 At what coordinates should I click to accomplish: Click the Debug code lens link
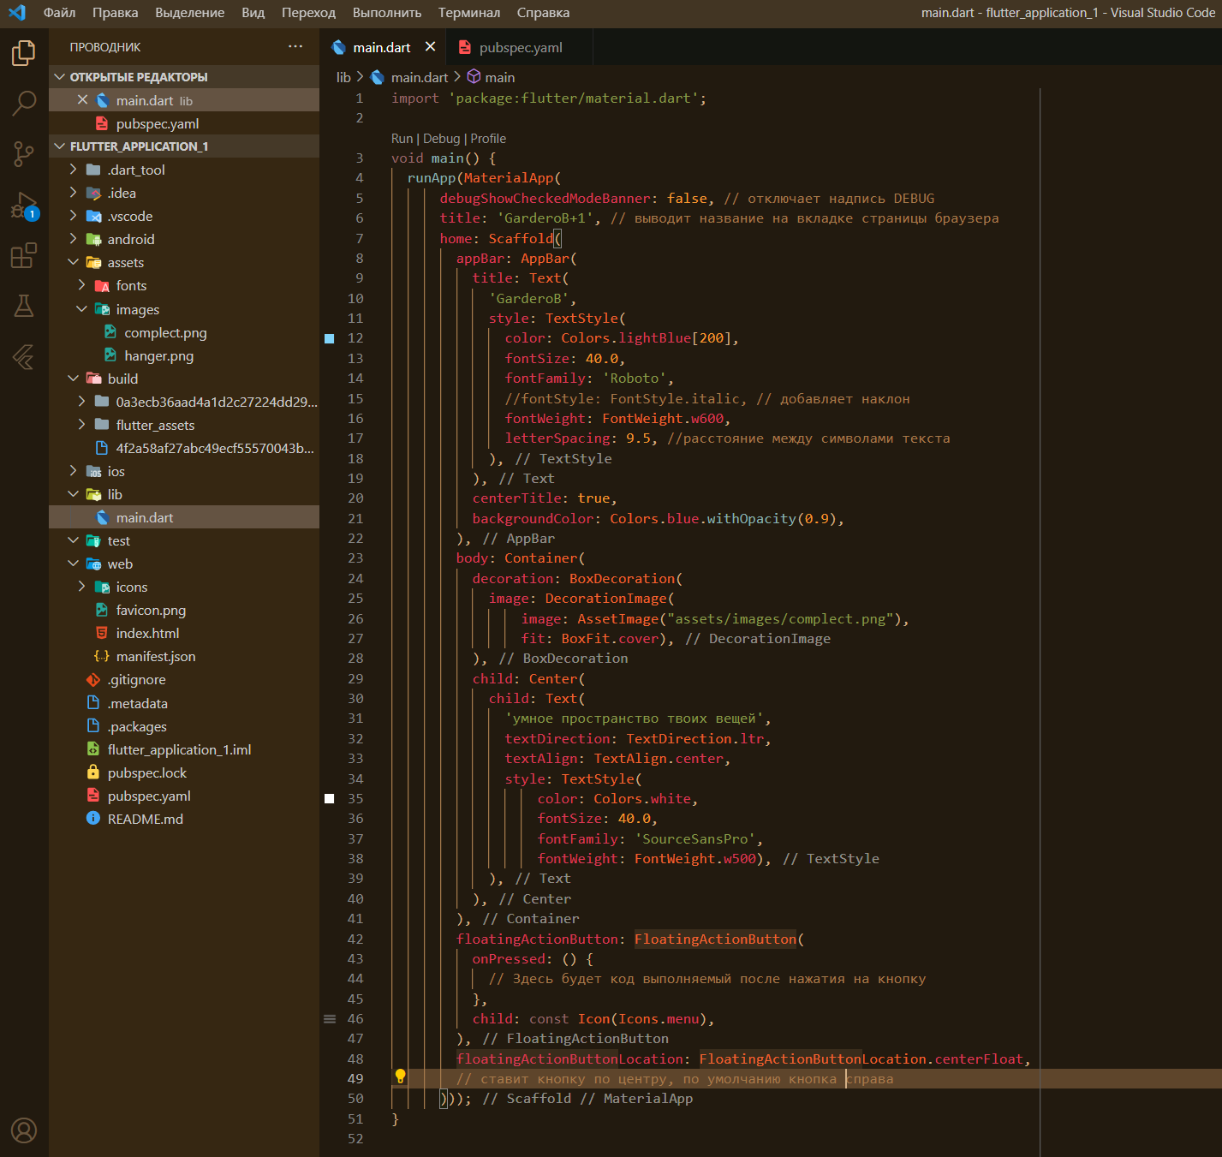[x=441, y=139]
